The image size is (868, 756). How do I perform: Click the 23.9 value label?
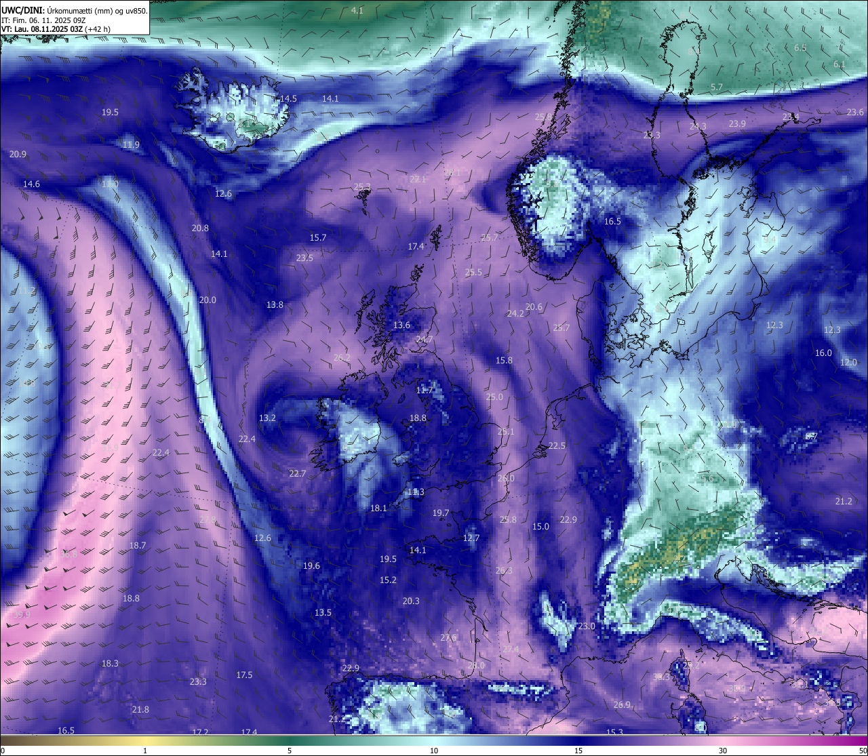737,124
